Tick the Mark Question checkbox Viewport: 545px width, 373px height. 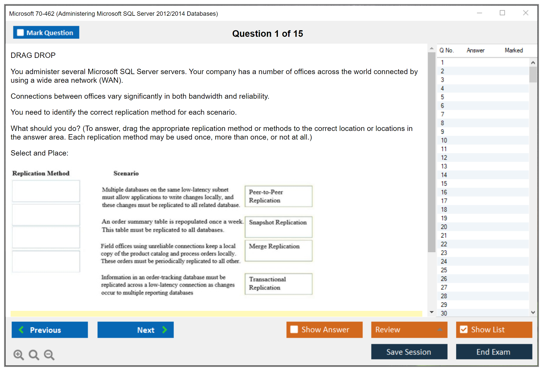(20, 32)
